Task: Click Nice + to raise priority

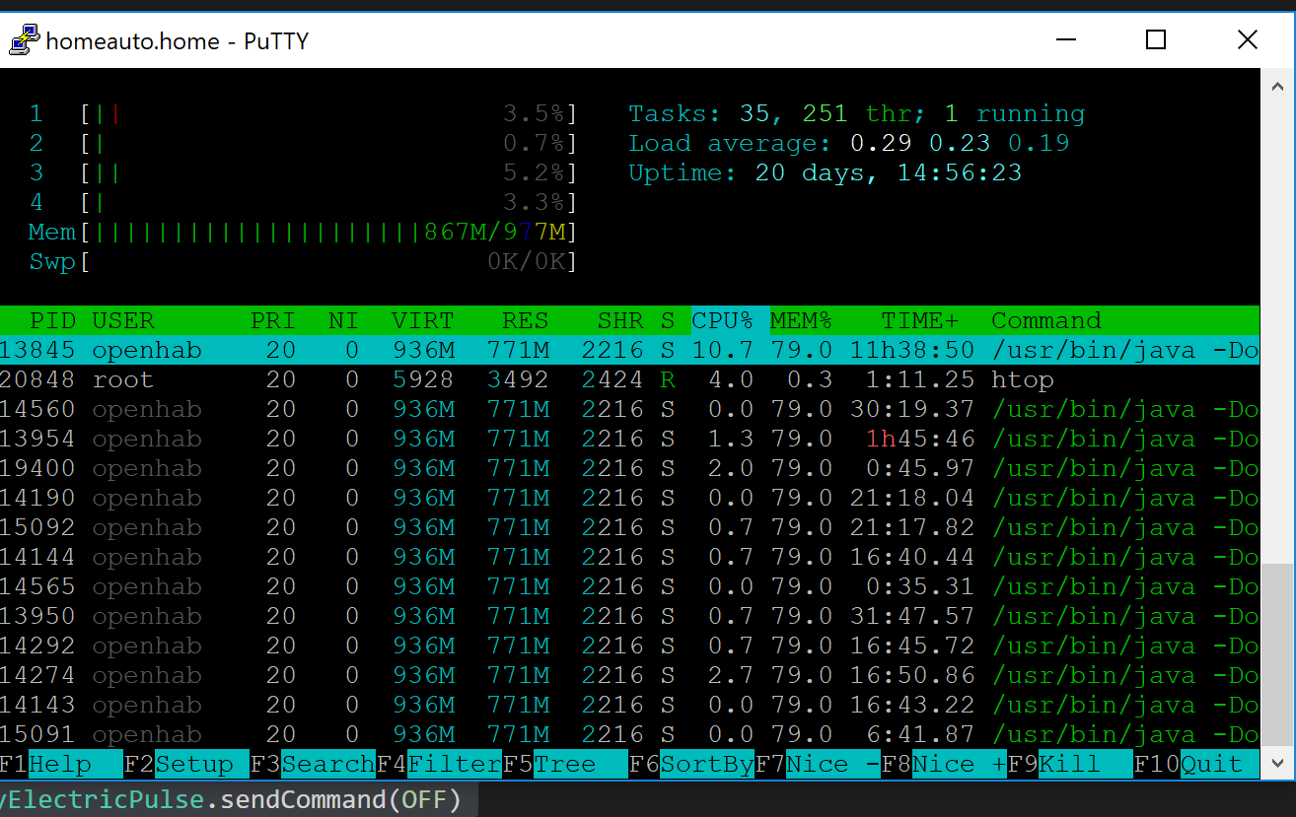Action: coord(959,765)
